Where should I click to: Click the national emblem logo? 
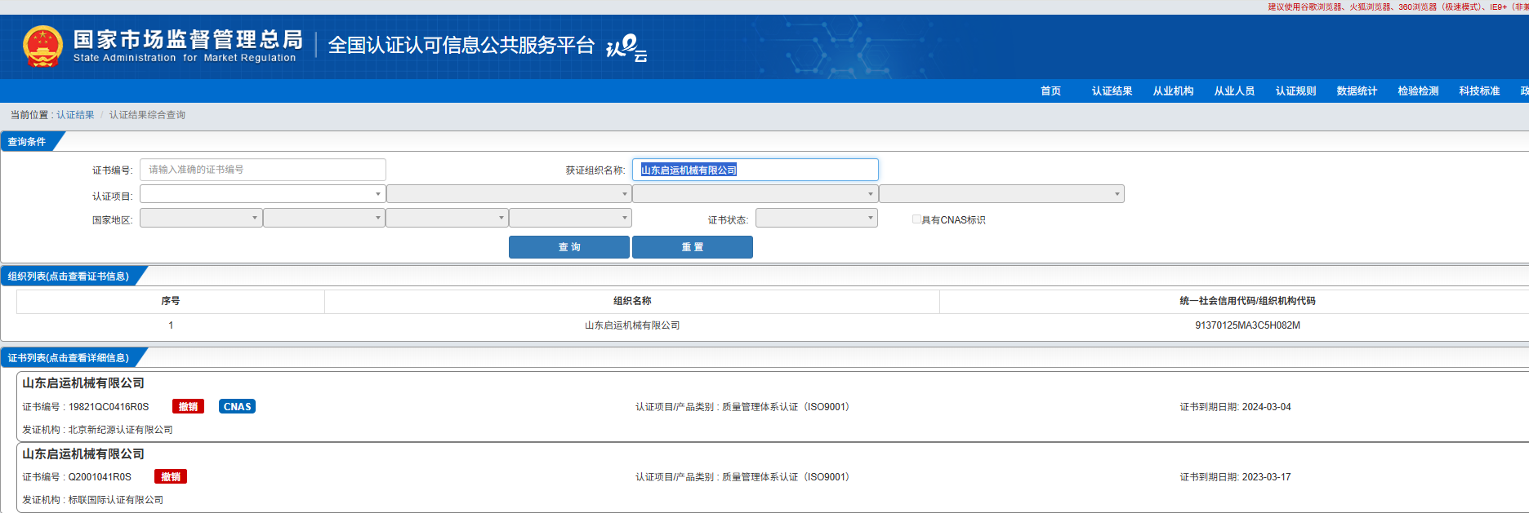[42, 46]
